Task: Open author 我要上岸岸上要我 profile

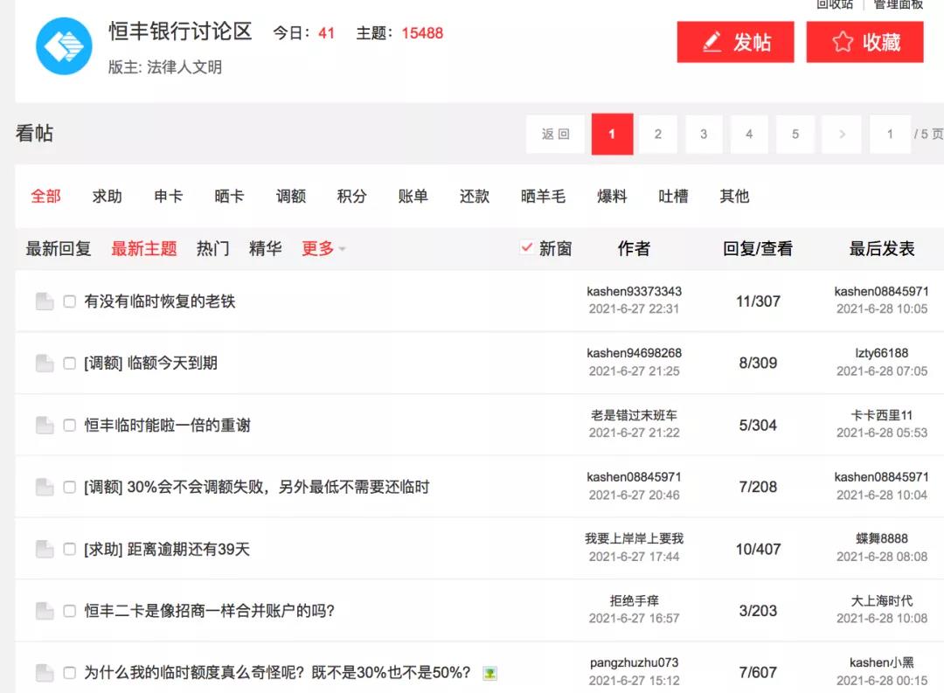Action: point(634,538)
